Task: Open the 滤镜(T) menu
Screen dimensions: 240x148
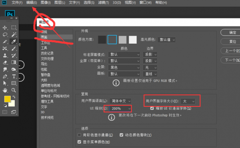Action: click(104, 3)
